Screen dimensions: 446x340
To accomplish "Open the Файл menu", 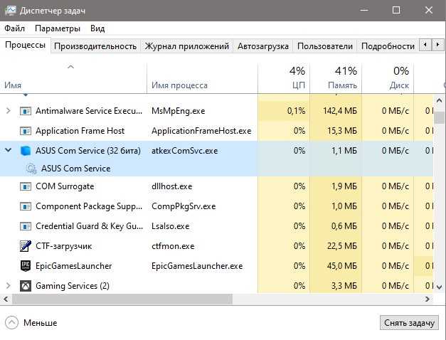I will pyautogui.click(x=14, y=28).
